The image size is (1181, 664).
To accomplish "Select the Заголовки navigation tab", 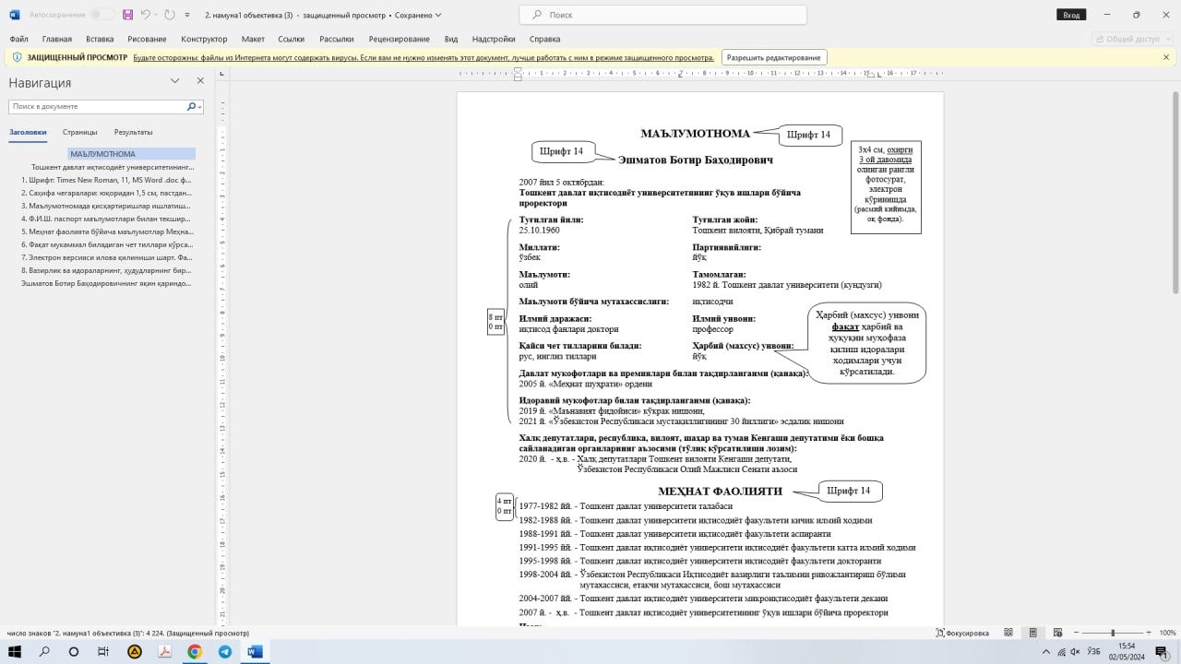I will pos(28,132).
